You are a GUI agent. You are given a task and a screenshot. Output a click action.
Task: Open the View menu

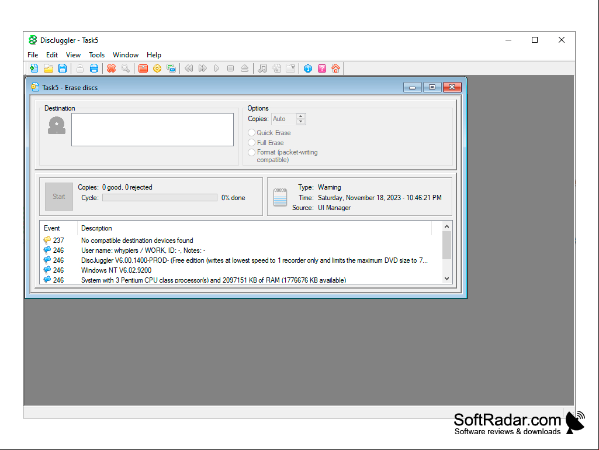point(74,55)
